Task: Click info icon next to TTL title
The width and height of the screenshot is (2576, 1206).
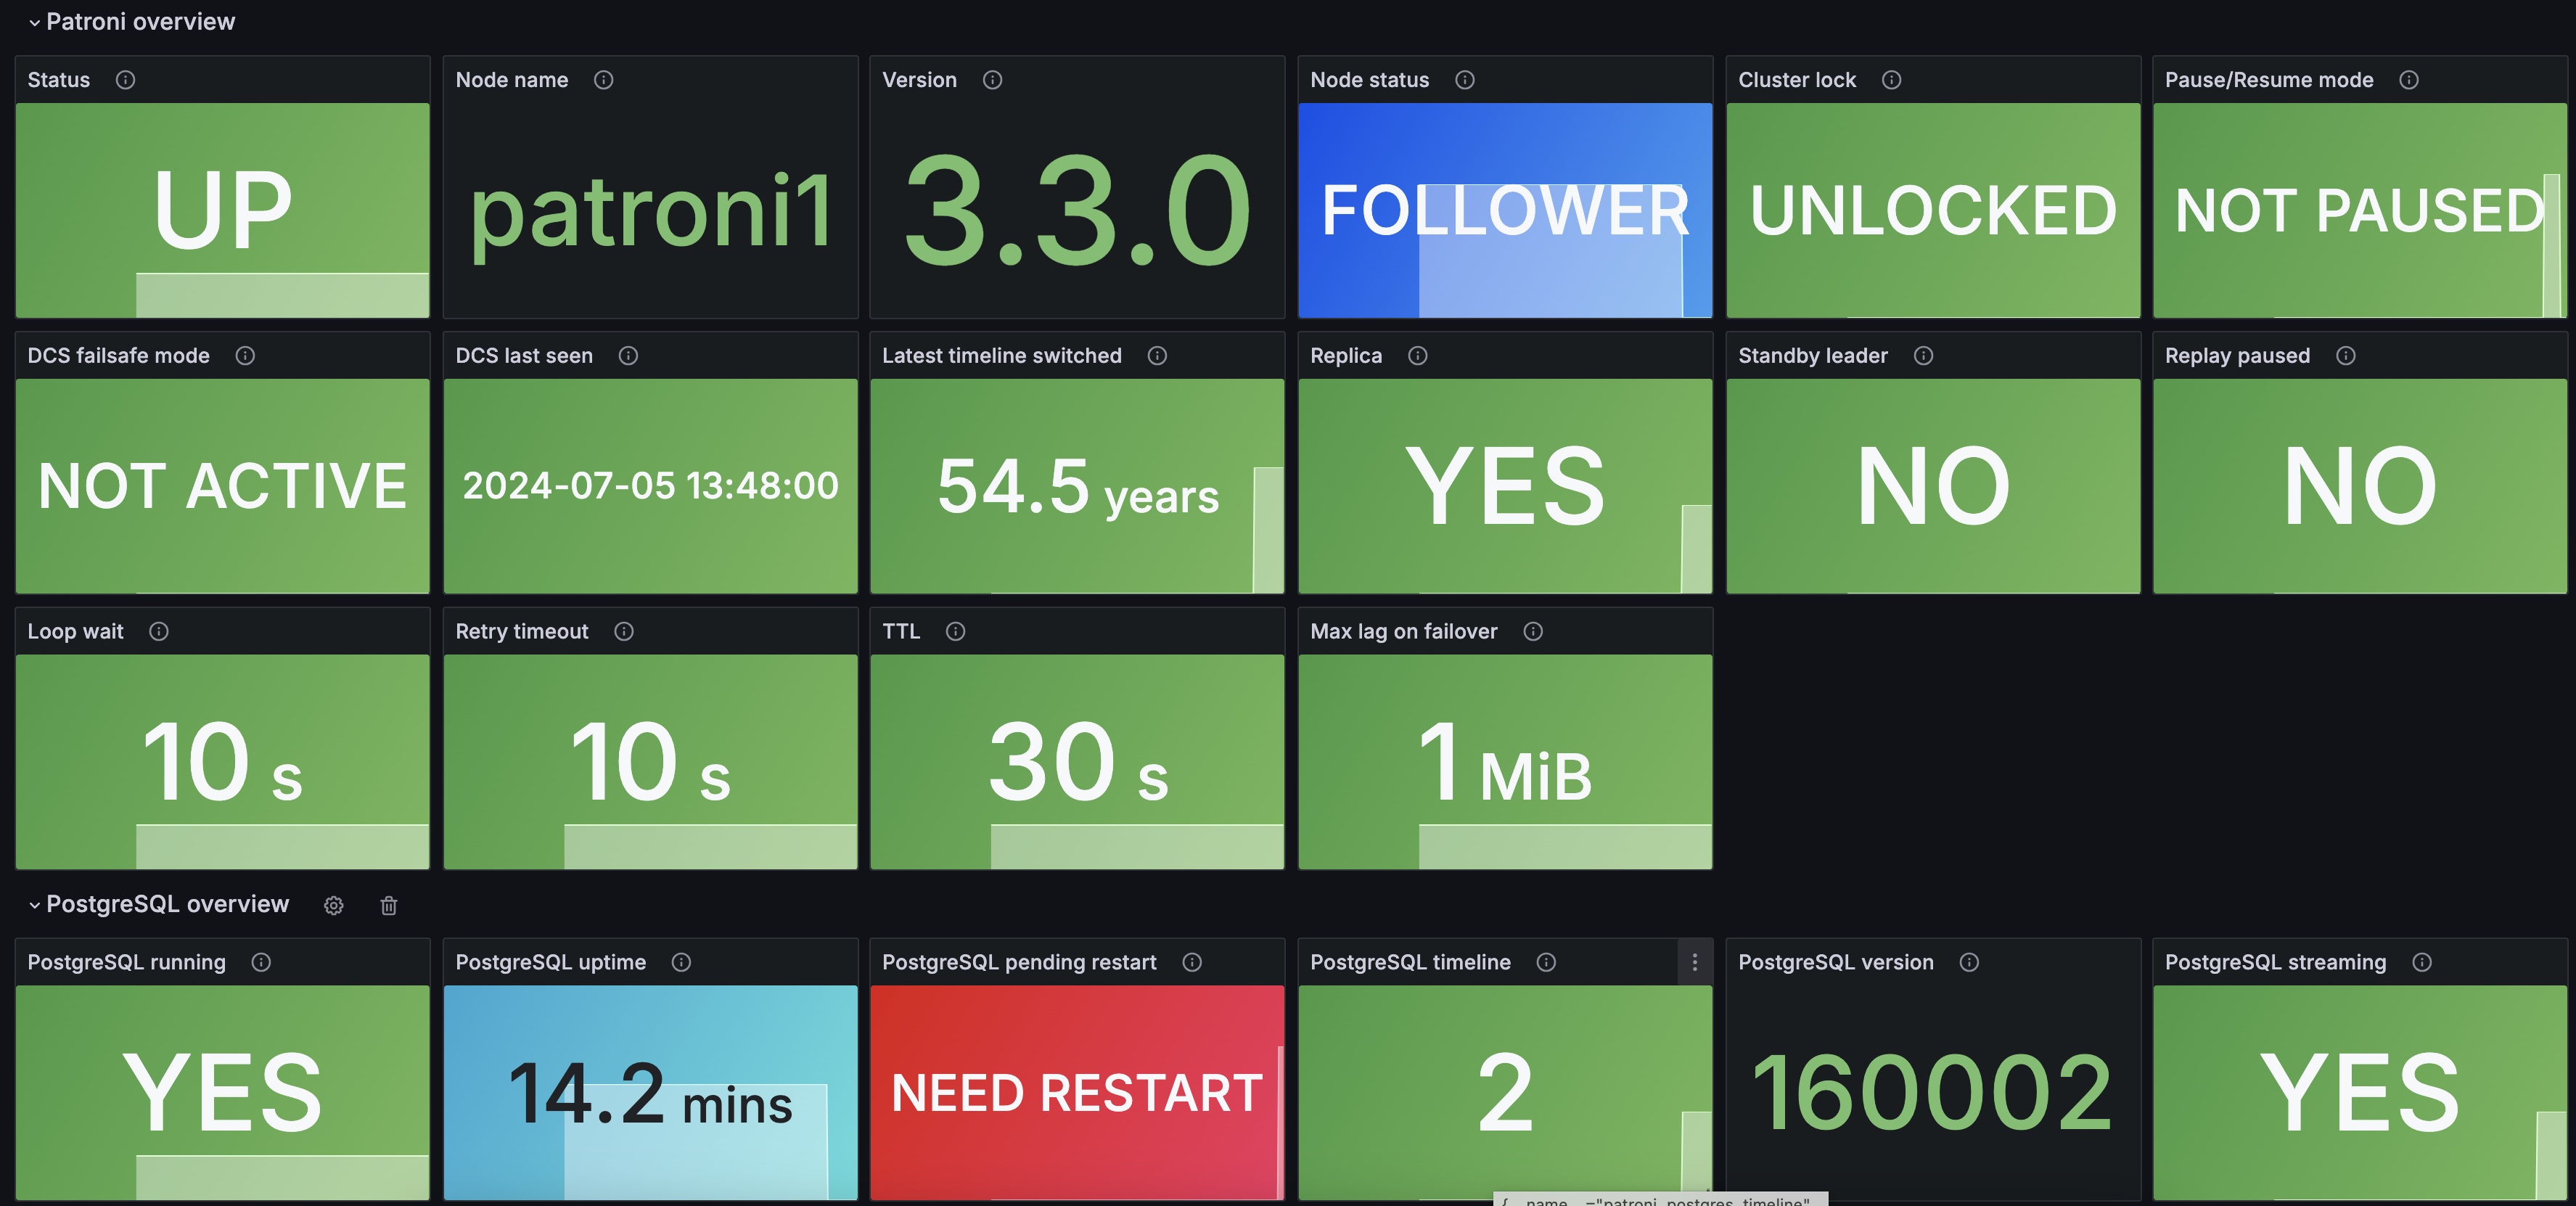Action: [955, 631]
